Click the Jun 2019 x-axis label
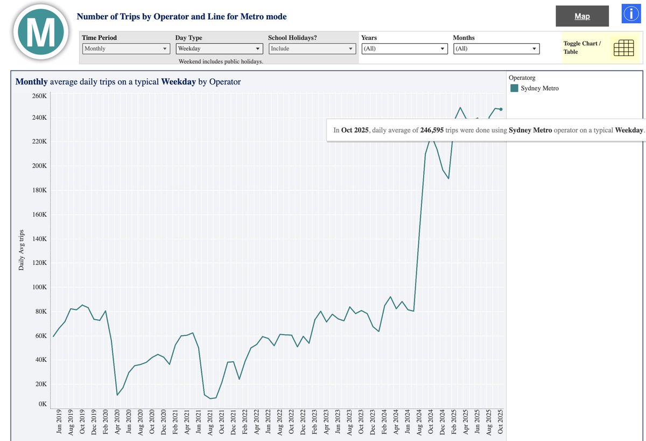646x441 pixels. pos(59,422)
